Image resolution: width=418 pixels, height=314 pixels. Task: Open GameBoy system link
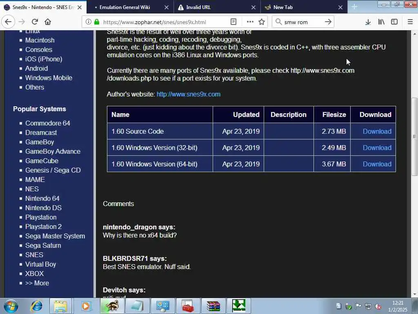pyautogui.click(x=40, y=142)
